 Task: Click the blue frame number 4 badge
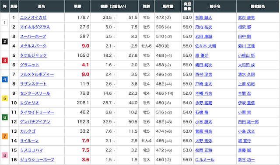pyautogui.click(x=5, y=79)
